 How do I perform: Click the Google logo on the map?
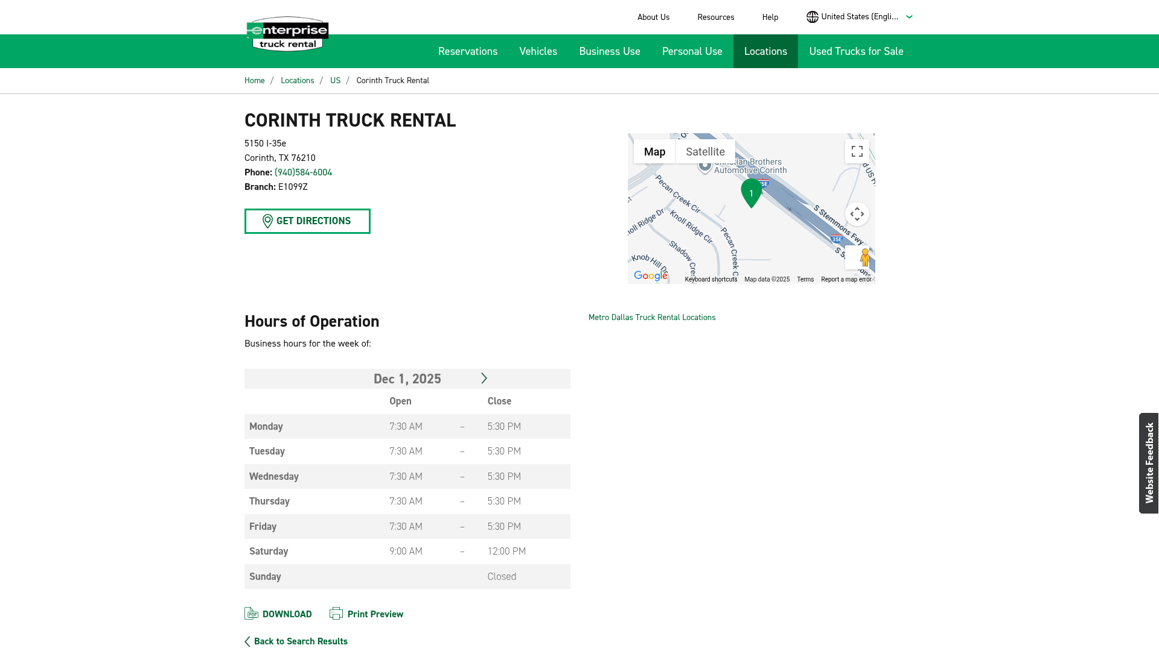pyautogui.click(x=650, y=275)
